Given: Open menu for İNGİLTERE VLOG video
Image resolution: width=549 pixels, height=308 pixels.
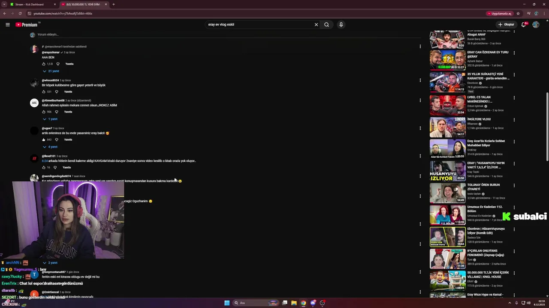Looking at the screenshot, I should pos(514,119).
